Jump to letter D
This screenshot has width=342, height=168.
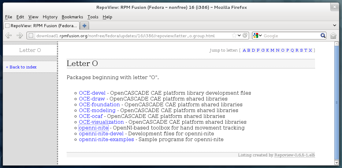tap(253, 50)
